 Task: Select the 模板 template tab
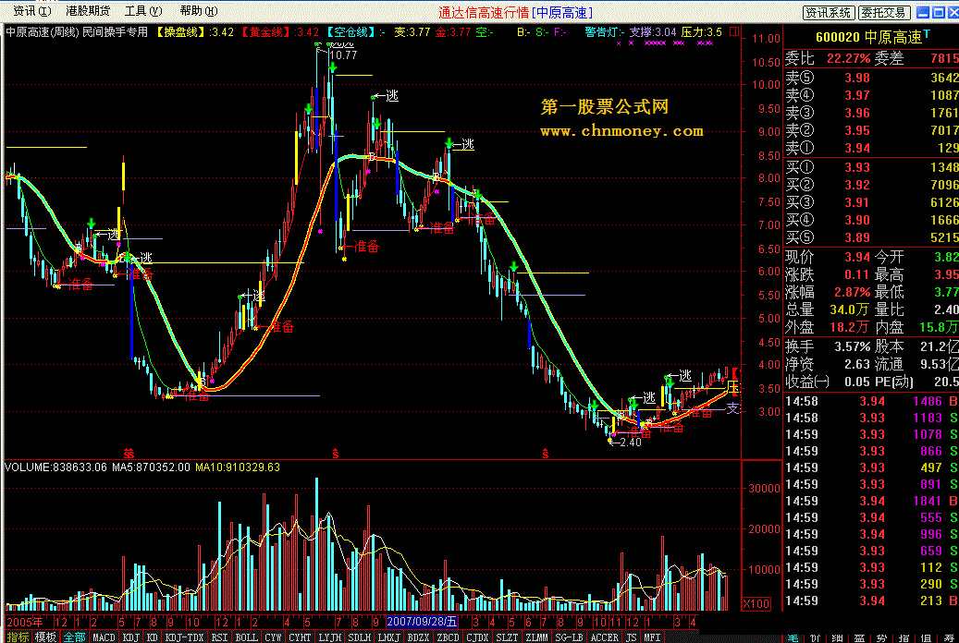pos(44,637)
